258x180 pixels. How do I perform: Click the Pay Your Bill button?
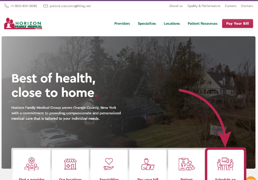(238, 23)
